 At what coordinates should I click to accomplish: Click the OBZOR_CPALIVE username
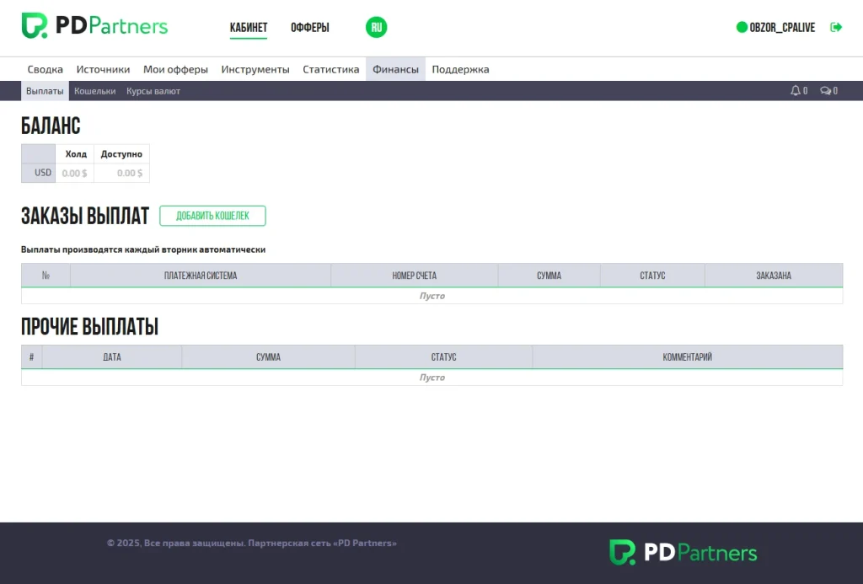(782, 28)
